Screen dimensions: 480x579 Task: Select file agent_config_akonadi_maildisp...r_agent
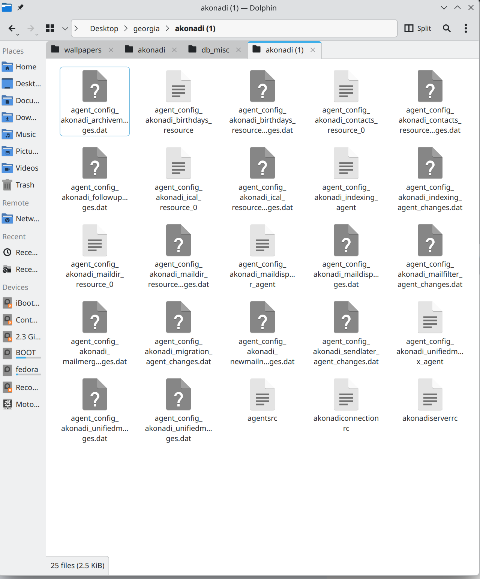coord(262,256)
